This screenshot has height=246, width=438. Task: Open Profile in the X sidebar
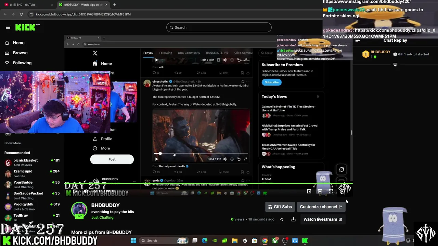[102, 139]
